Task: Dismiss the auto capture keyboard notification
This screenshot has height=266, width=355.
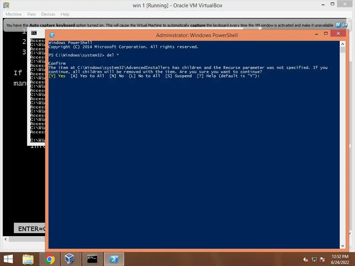Action: [338, 25]
